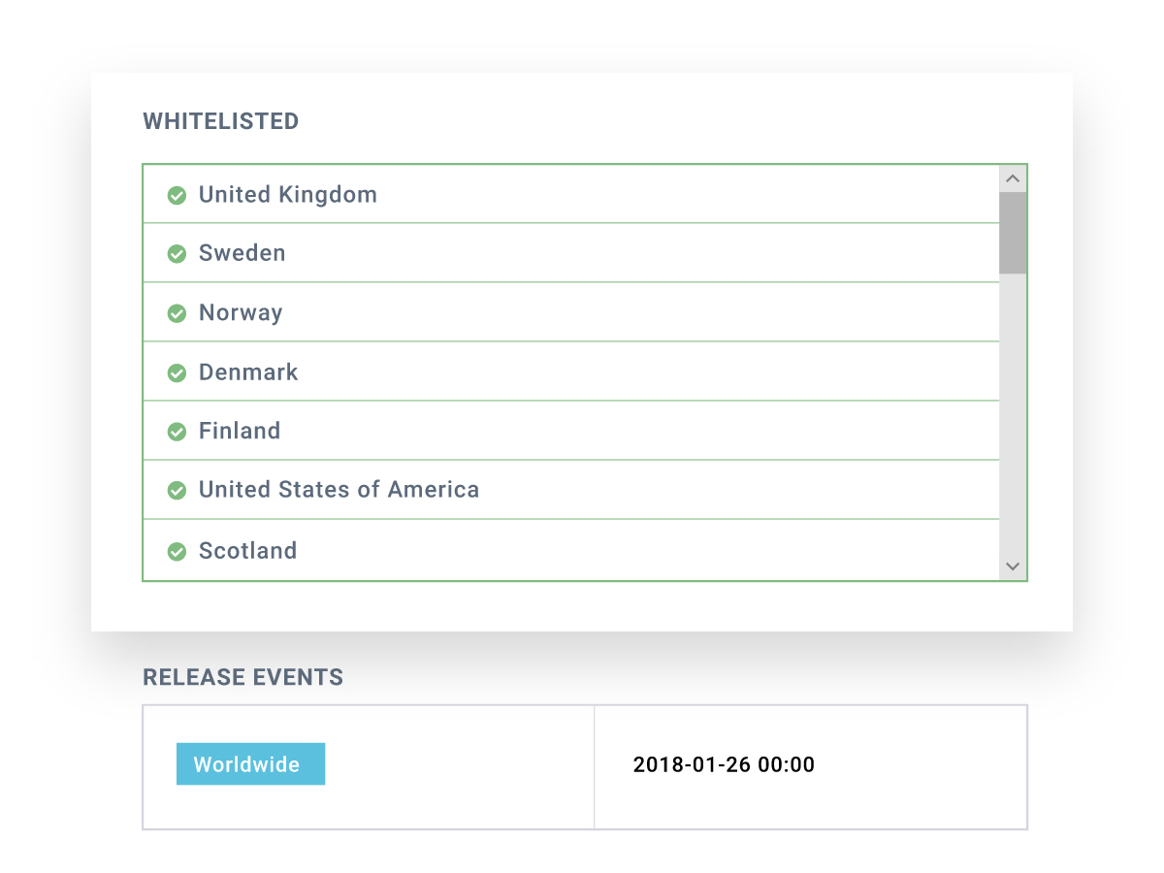Click the checkmark beside United States of America
The height and width of the screenshot is (873, 1164).
pos(177,491)
